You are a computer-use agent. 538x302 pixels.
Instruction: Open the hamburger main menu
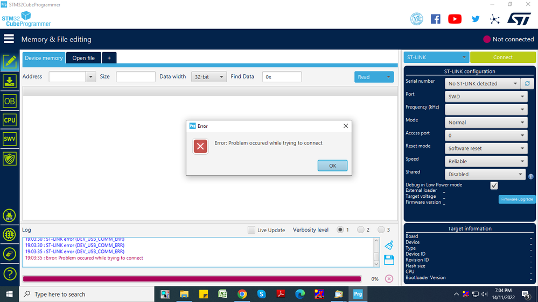(x=9, y=39)
